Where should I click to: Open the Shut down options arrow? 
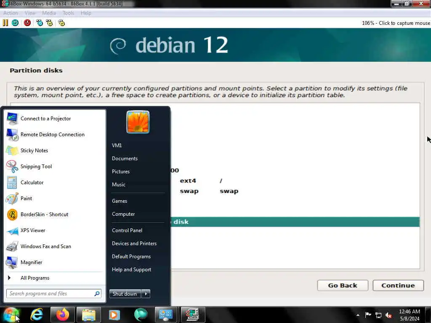click(x=146, y=294)
